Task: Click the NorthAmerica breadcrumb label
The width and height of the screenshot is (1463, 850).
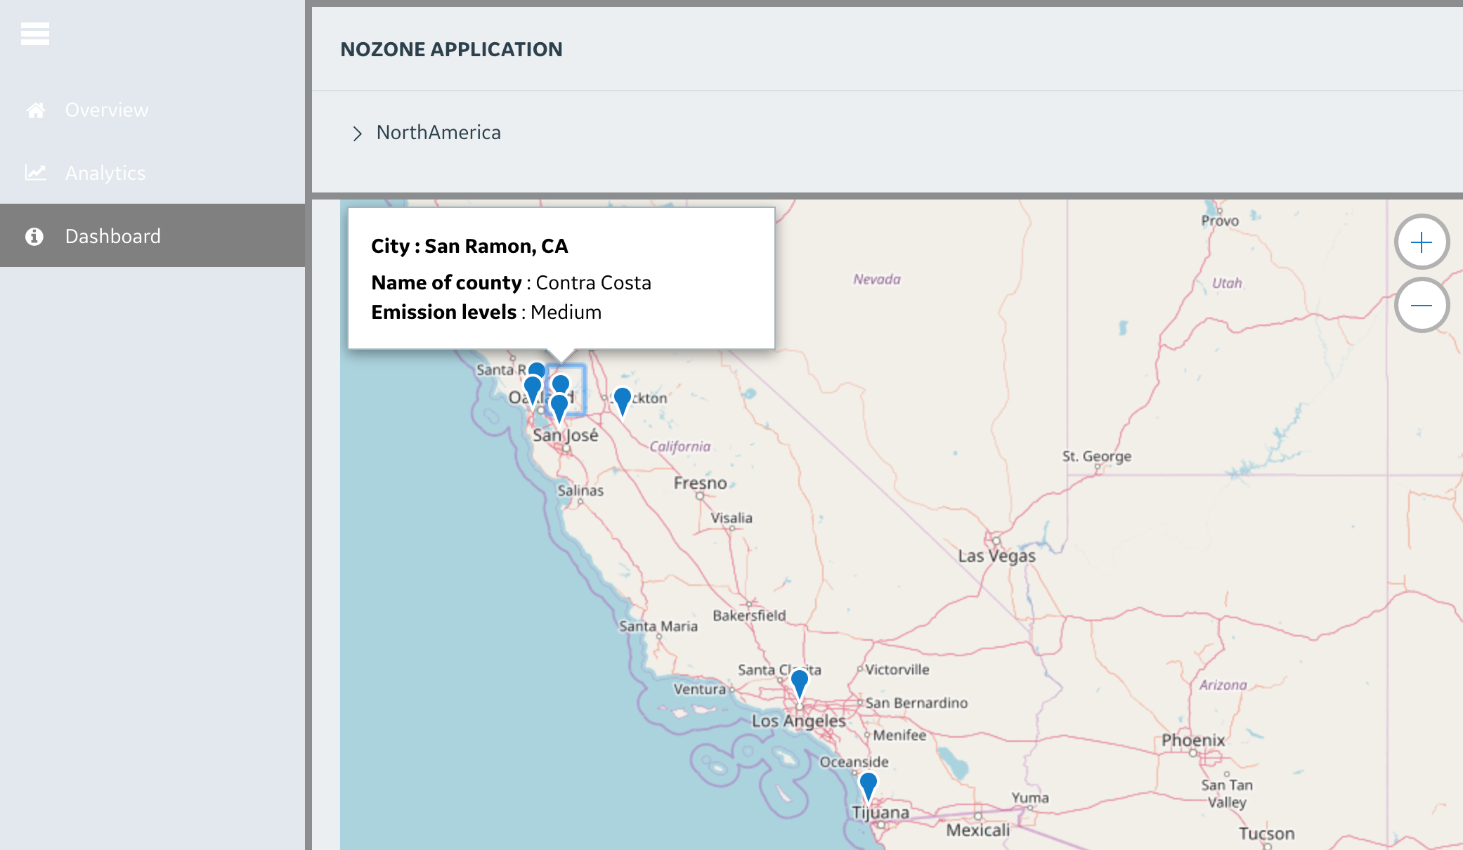Action: (438, 133)
